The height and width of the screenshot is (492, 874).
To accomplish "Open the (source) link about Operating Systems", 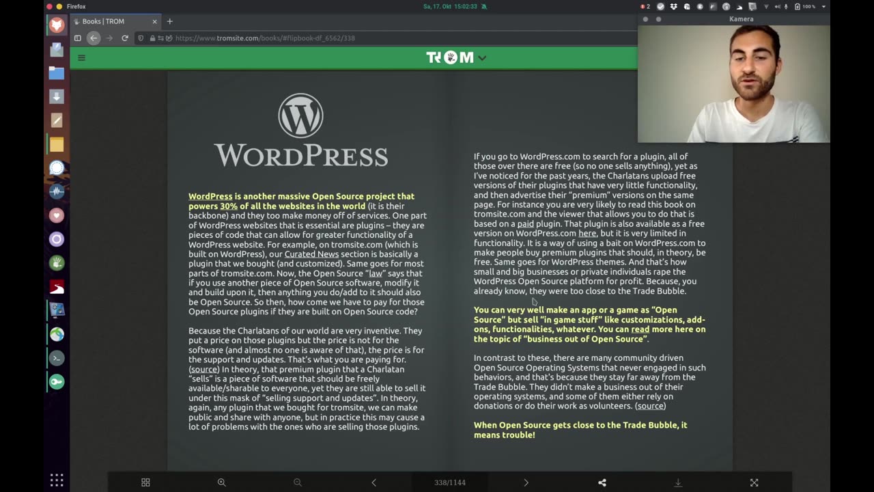I will click(x=650, y=406).
